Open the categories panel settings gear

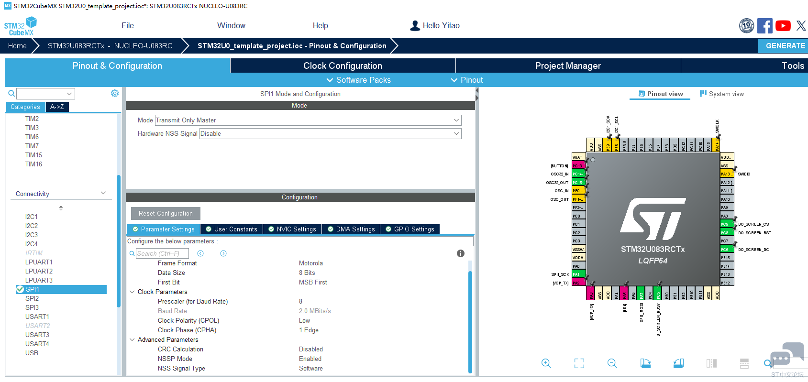[x=115, y=93]
